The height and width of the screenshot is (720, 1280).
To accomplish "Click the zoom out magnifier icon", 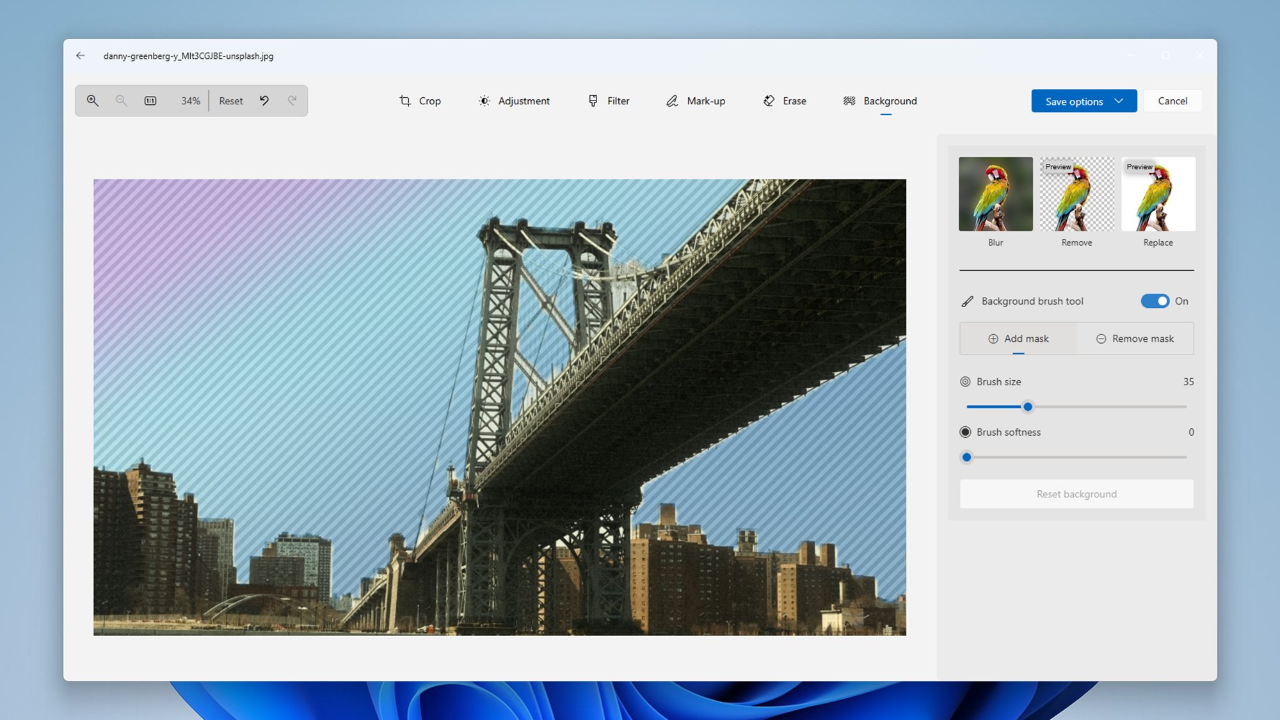I will (x=121, y=100).
